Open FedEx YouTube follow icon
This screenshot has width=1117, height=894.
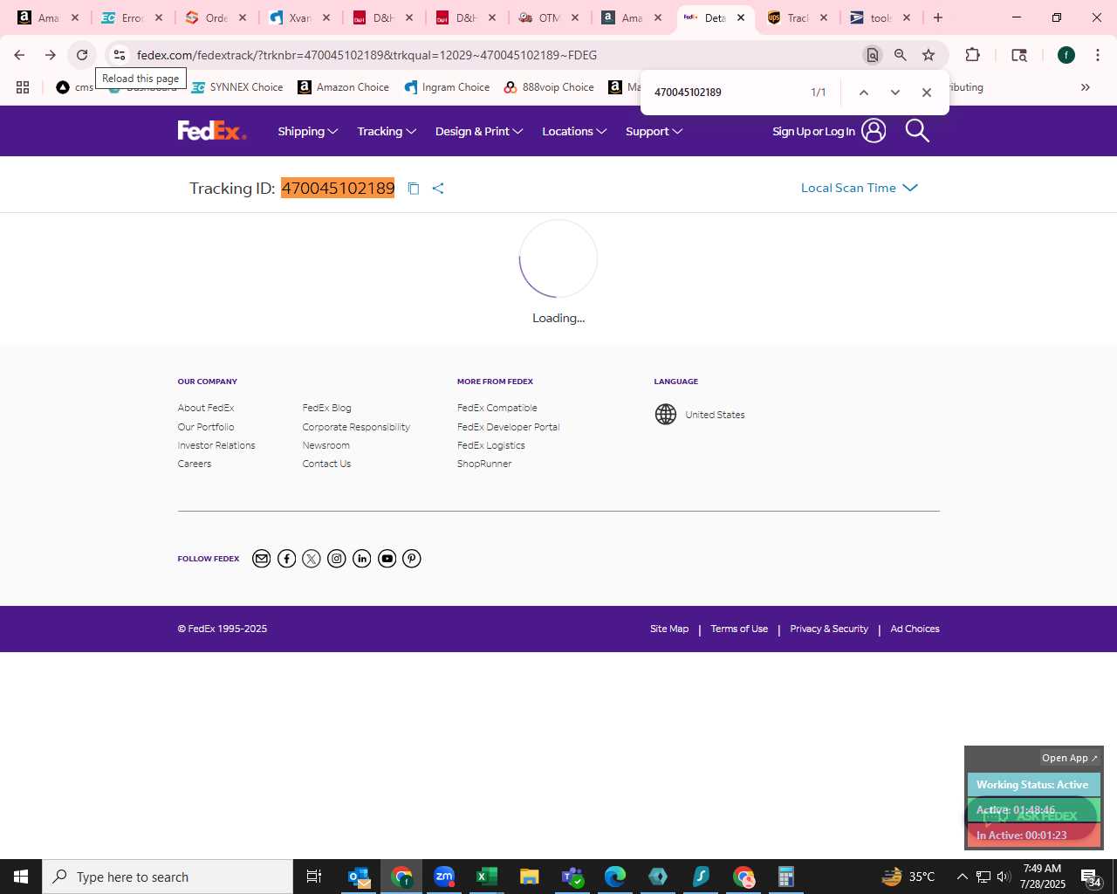pyautogui.click(x=387, y=559)
